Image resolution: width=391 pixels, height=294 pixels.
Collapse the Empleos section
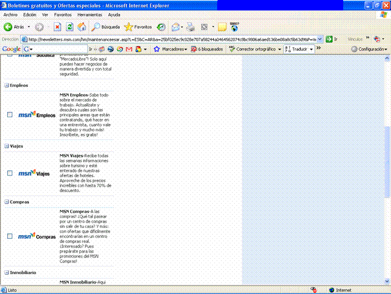[x=7, y=85]
